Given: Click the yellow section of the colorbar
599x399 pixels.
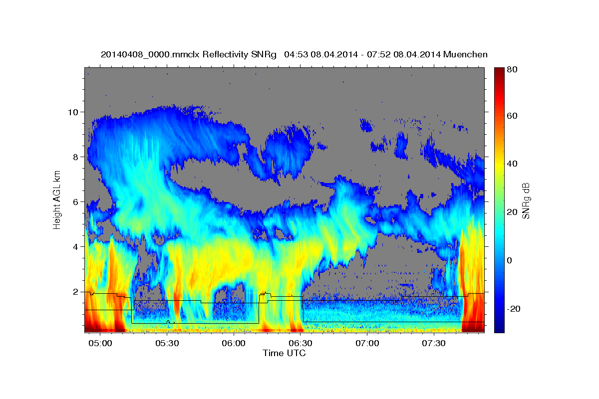Looking at the screenshot, I should [499, 165].
